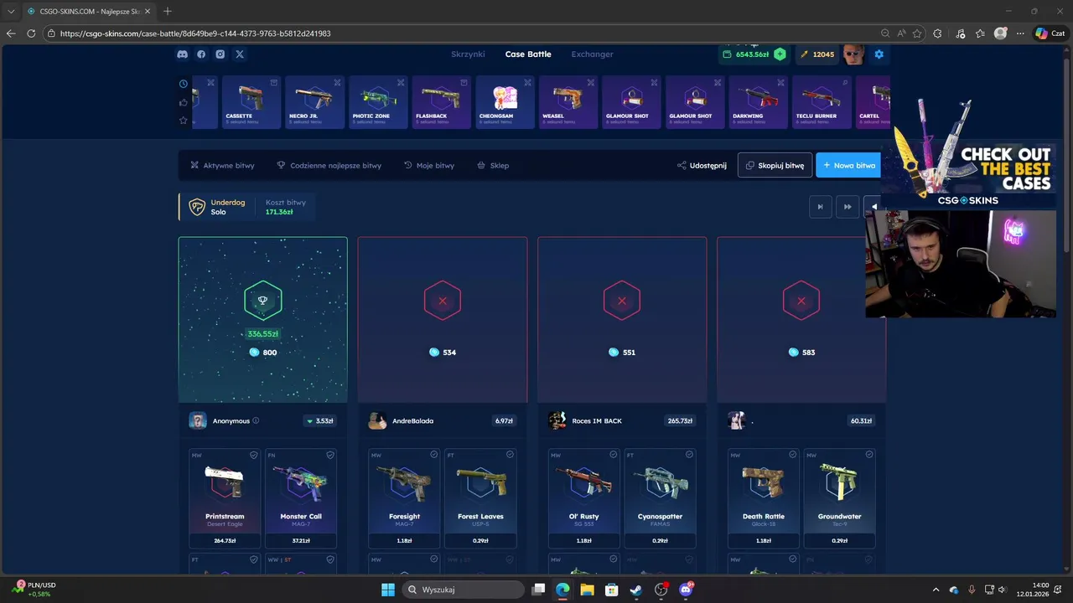Click the shield check on Printstream card
The height and width of the screenshot is (603, 1073).
tap(254, 455)
